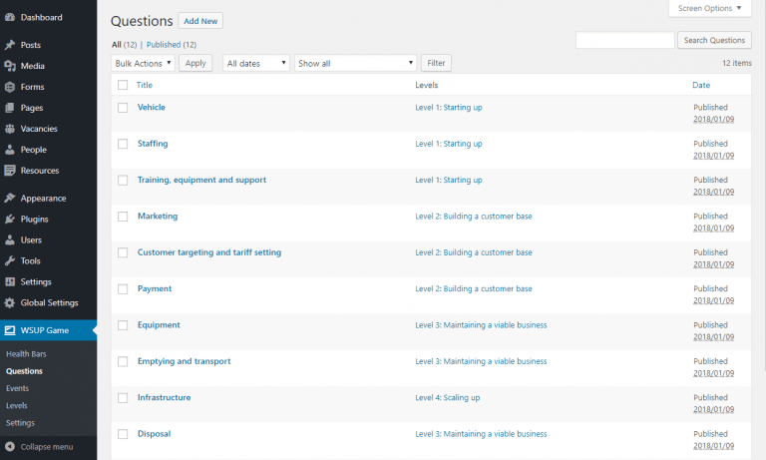Click the Pages icon in sidebar
The height and width of the screenshot is (460, 766).
(x=10, y=108)
